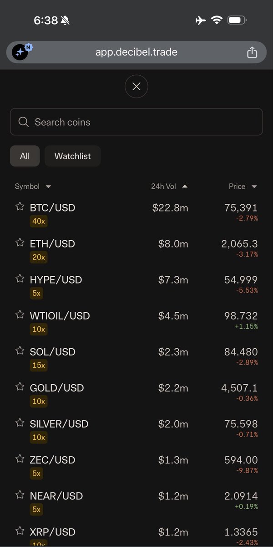Select the NEAR/USD pair
Screen dimensions: 273x547
(136, 502)
